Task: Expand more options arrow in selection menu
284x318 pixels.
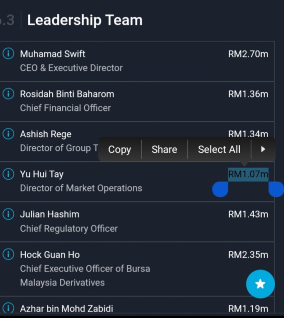Action: click(x=263, y=149)
